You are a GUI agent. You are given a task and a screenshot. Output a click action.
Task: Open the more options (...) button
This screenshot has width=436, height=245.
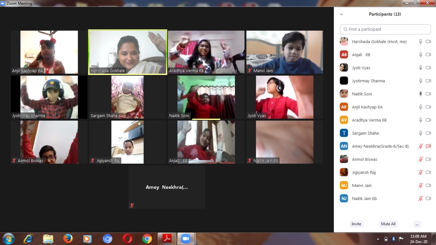(x=417, y=224)
